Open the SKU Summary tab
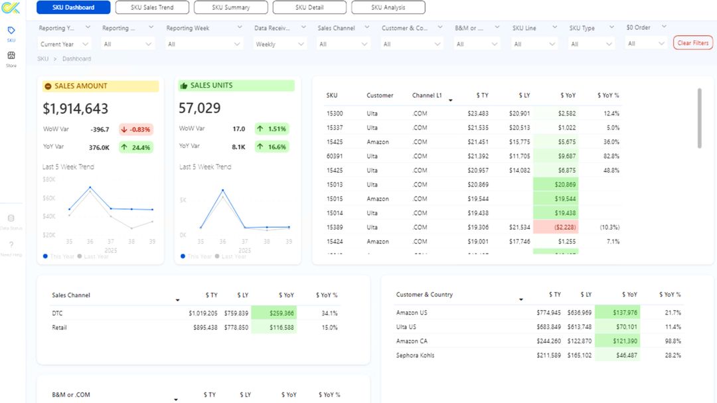This screenshot has width=717, height=403. (x=231, y=7)
